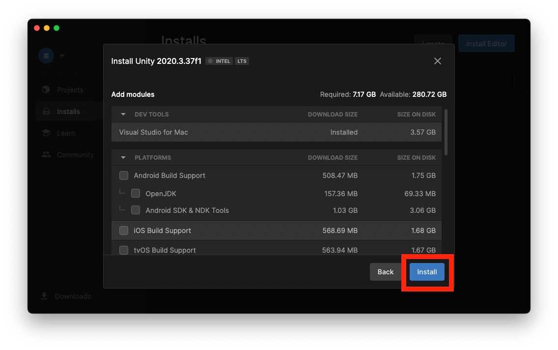Click the module list scrollbar
Image resolution: width=558 pixels, height=350 pixels.
[x=446, y=132]
